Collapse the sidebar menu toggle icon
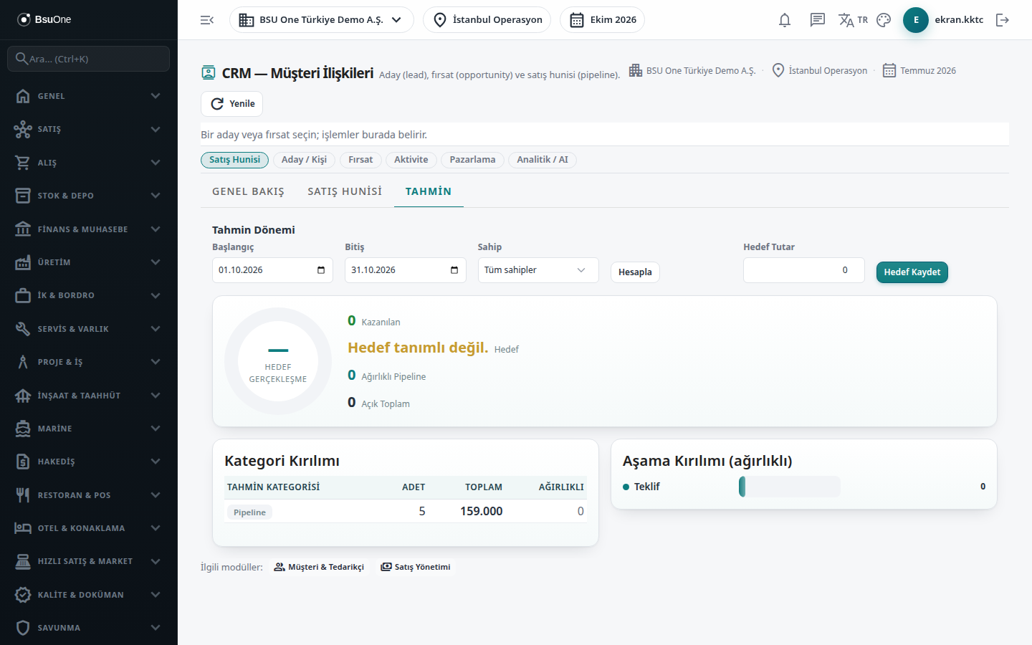Screen dimensions: 1032x645 tap(207, 20)
